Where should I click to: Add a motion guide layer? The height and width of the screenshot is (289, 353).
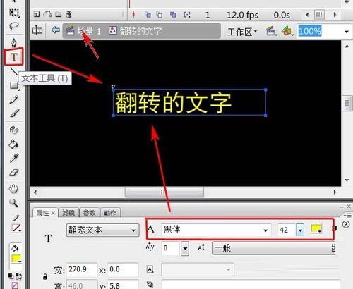tap(48, 14)
